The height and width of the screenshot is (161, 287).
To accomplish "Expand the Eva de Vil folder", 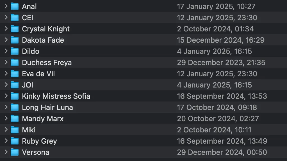I will click(x=6, y=73).
